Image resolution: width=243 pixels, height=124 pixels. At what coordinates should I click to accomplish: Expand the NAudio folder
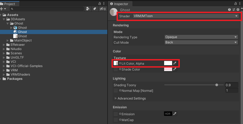pyautogui.click(x=4, y=49)
